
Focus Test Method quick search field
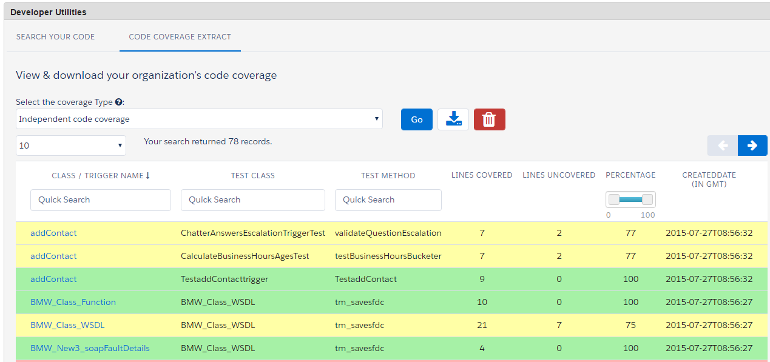tap(388, 200)
